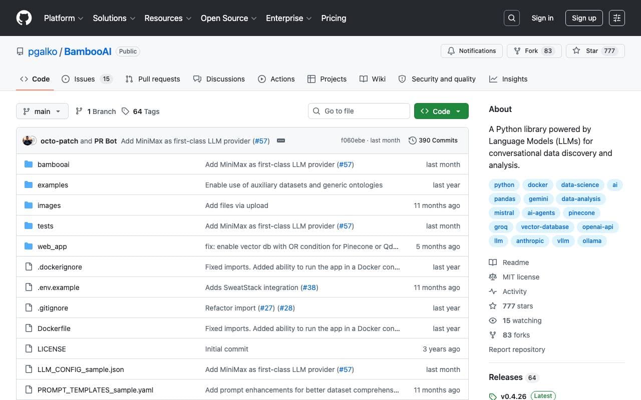Open the PROMPT_TEMPLATES_sample.yaml file
Viewport: 641px width, 400px height.
95,390
